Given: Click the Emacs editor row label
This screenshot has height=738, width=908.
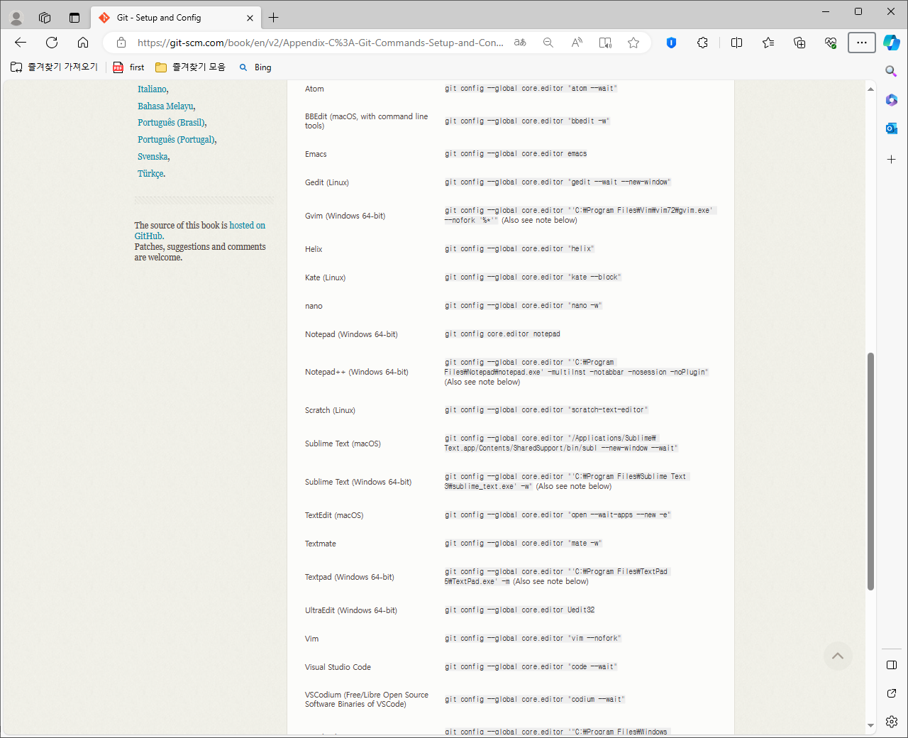Looking at the screenshot, I should 316,154.
